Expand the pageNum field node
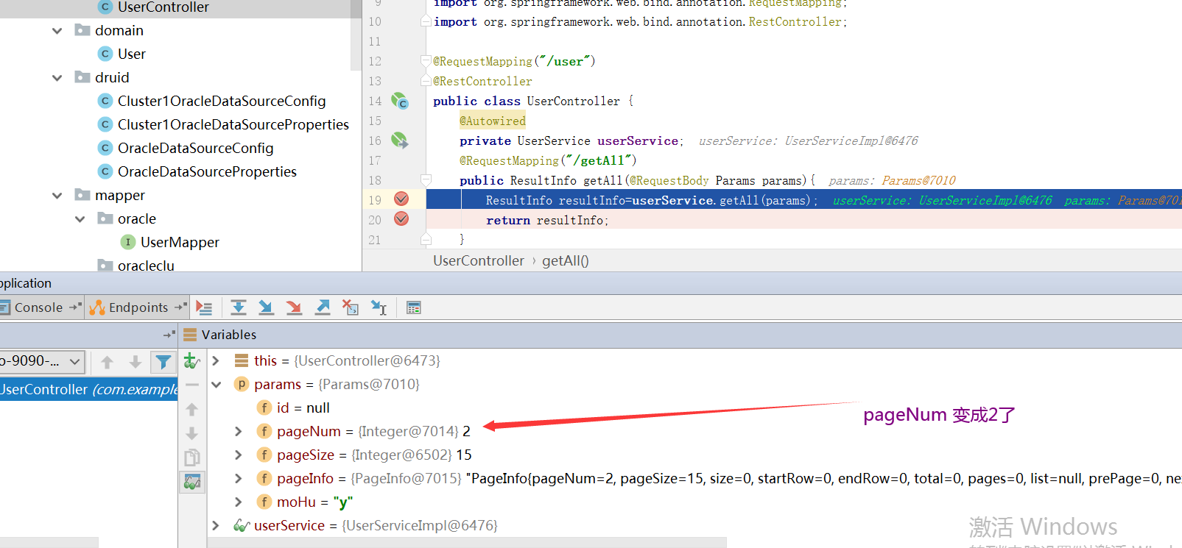Screen dimensions: 1182x548 pyautogui.click(x=238, y=431)
